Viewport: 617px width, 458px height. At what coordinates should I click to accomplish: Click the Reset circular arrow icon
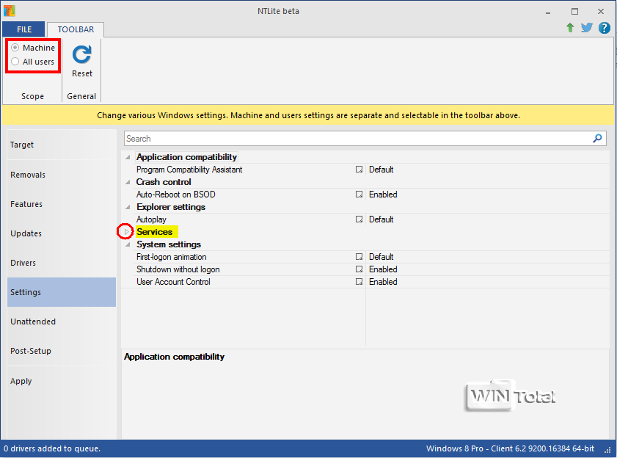click(82, 55)
